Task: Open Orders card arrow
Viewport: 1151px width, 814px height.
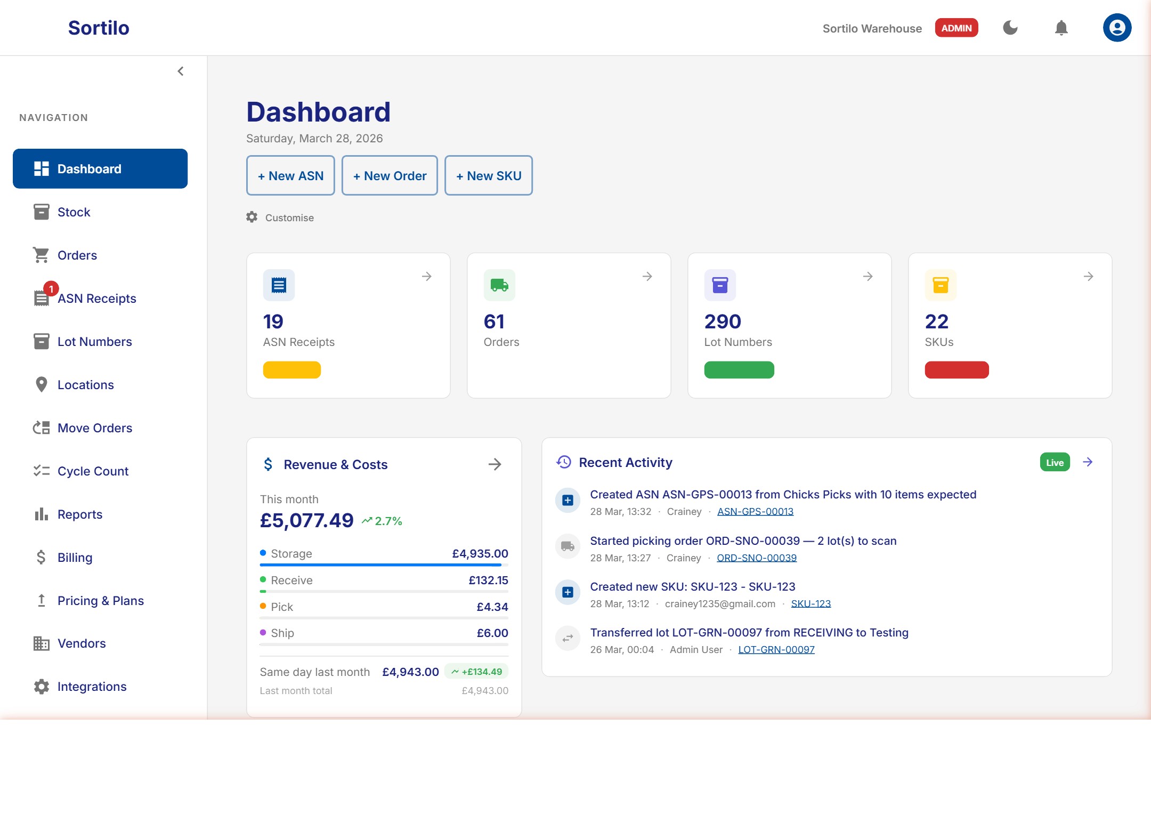Action: [x=647, y=276]
